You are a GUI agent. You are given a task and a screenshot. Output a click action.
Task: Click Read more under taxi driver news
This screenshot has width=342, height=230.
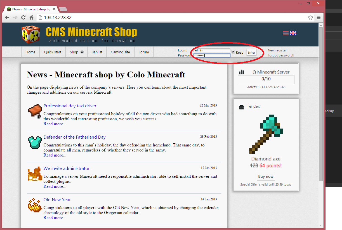click(x=55, y=124)
